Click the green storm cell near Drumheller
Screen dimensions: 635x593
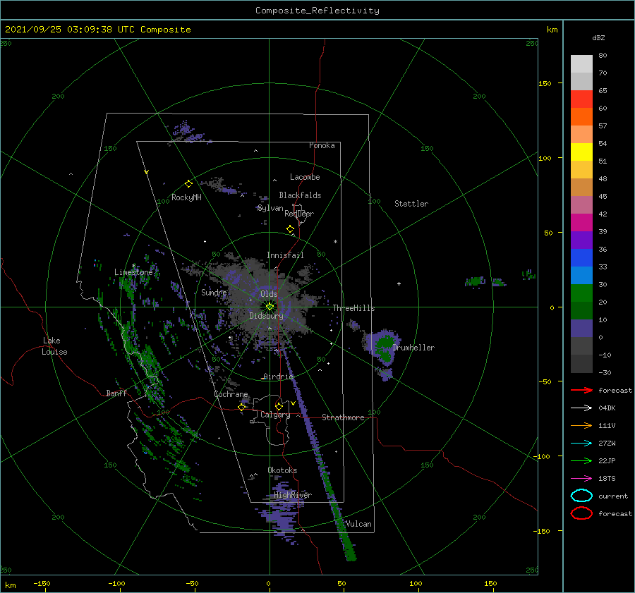385,348
